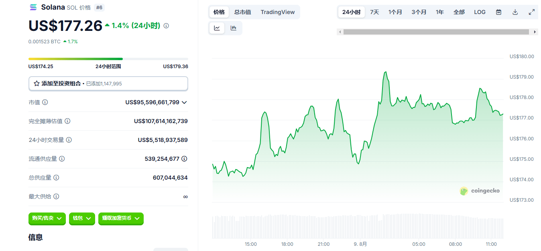Select the 7天 time range
Viewport: 541px width, 251px height.
click(x=374, y=12)
